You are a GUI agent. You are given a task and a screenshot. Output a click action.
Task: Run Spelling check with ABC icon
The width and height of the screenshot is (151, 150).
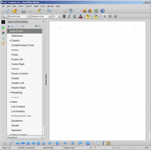tap(71, 11)
